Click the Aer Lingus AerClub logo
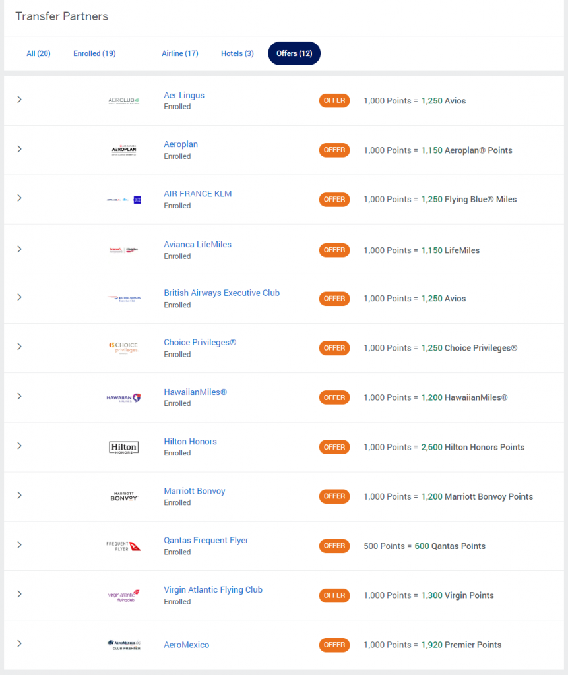Image resolution: width=568 pixels, height=675 pixels. (x=124, y=101)
